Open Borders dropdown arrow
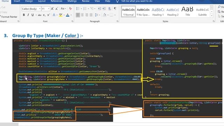The image size is (224, 126). [x=115, y=15]
